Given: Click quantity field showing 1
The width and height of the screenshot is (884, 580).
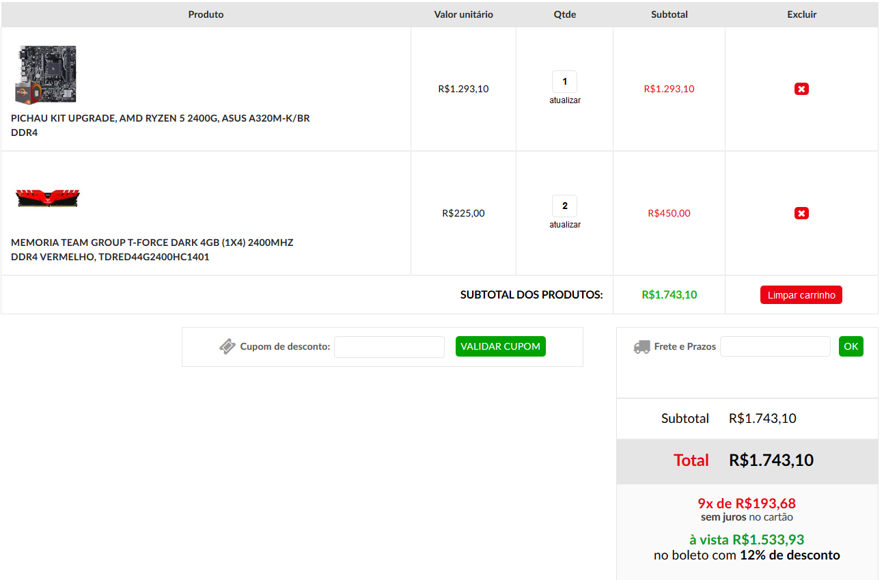Looking at the screenshot, I should coord(564,82).
